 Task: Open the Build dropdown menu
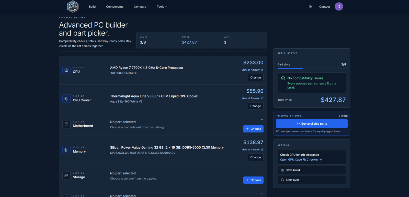[x=94, y=7]
